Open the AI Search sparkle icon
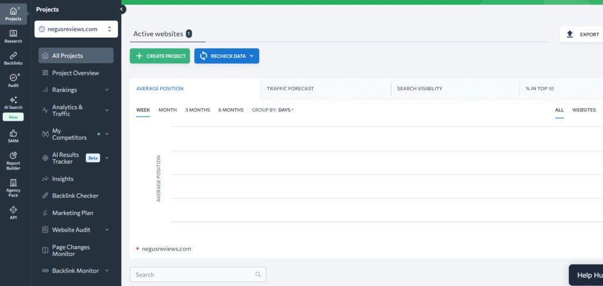The height and width of the screenshot is (286, 603). coord(13,100)
